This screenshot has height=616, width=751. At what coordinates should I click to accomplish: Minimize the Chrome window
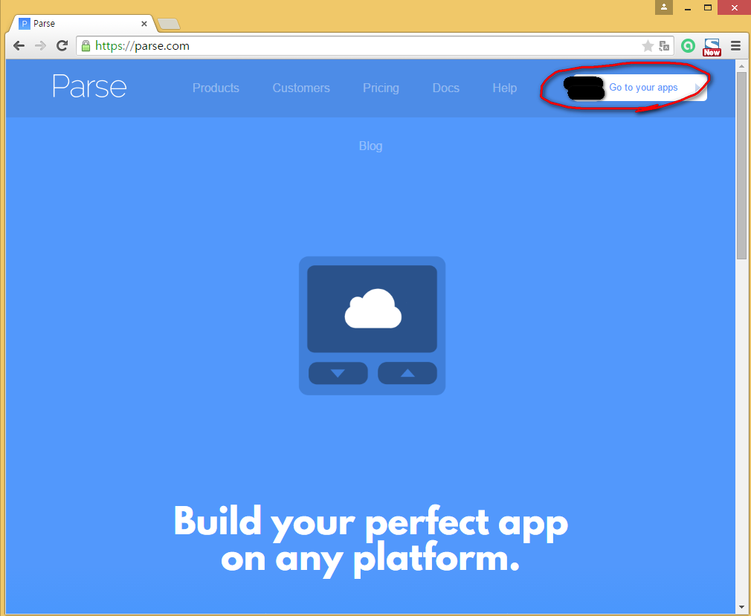[x=688, y=7]
